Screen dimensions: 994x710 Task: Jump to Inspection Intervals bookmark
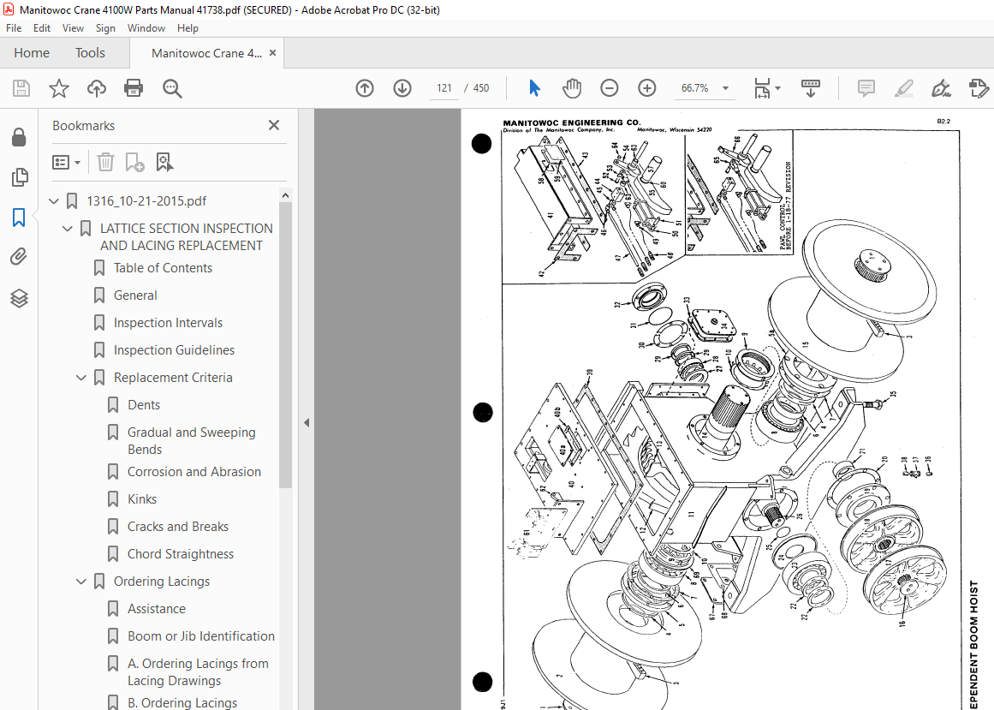coord(168,323)
